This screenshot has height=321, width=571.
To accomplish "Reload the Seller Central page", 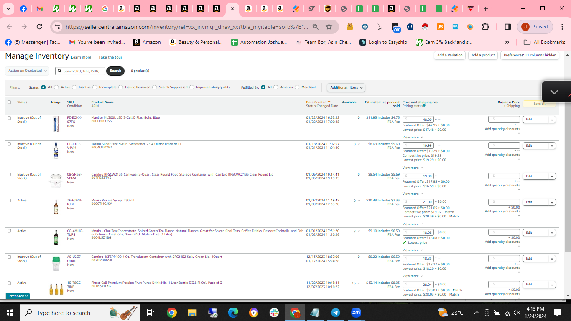I will (39, 27).
